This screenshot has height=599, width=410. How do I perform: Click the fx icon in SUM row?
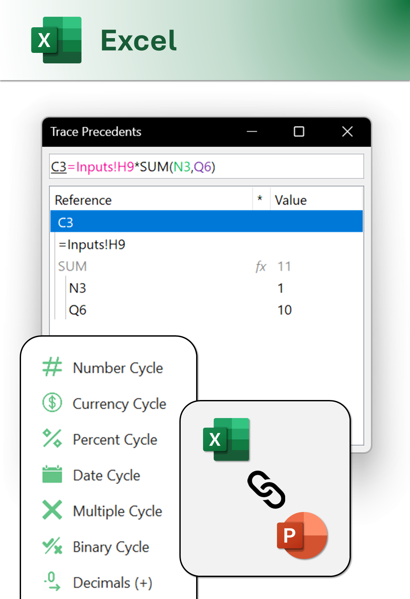261,266
